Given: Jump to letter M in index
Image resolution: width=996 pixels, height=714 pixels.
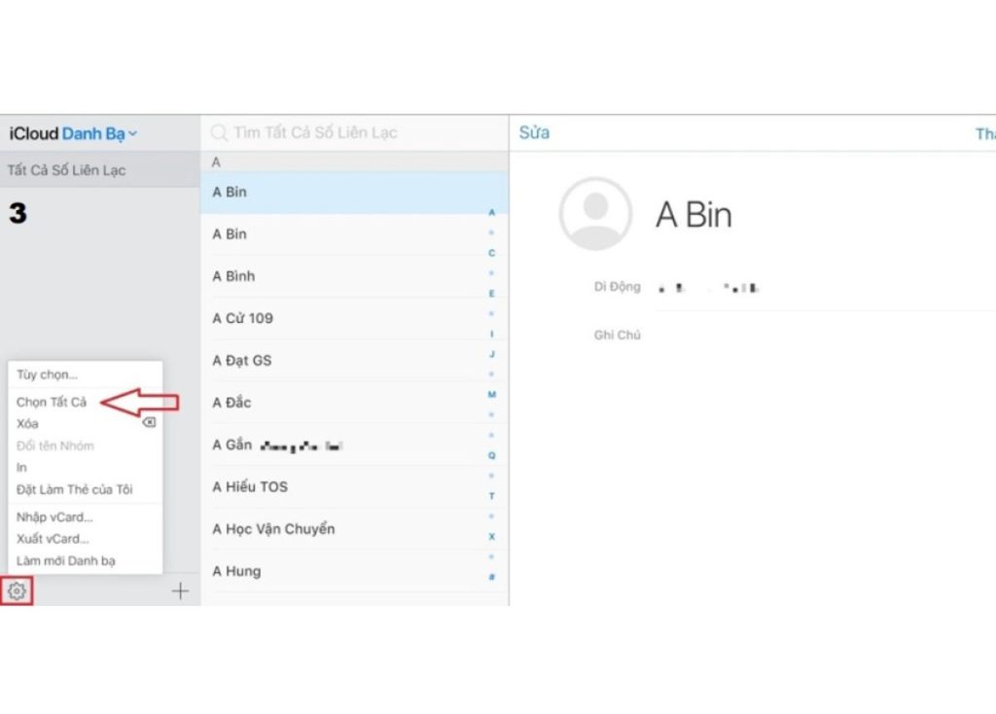Looking at the screenshot, I should coord(491,395).
